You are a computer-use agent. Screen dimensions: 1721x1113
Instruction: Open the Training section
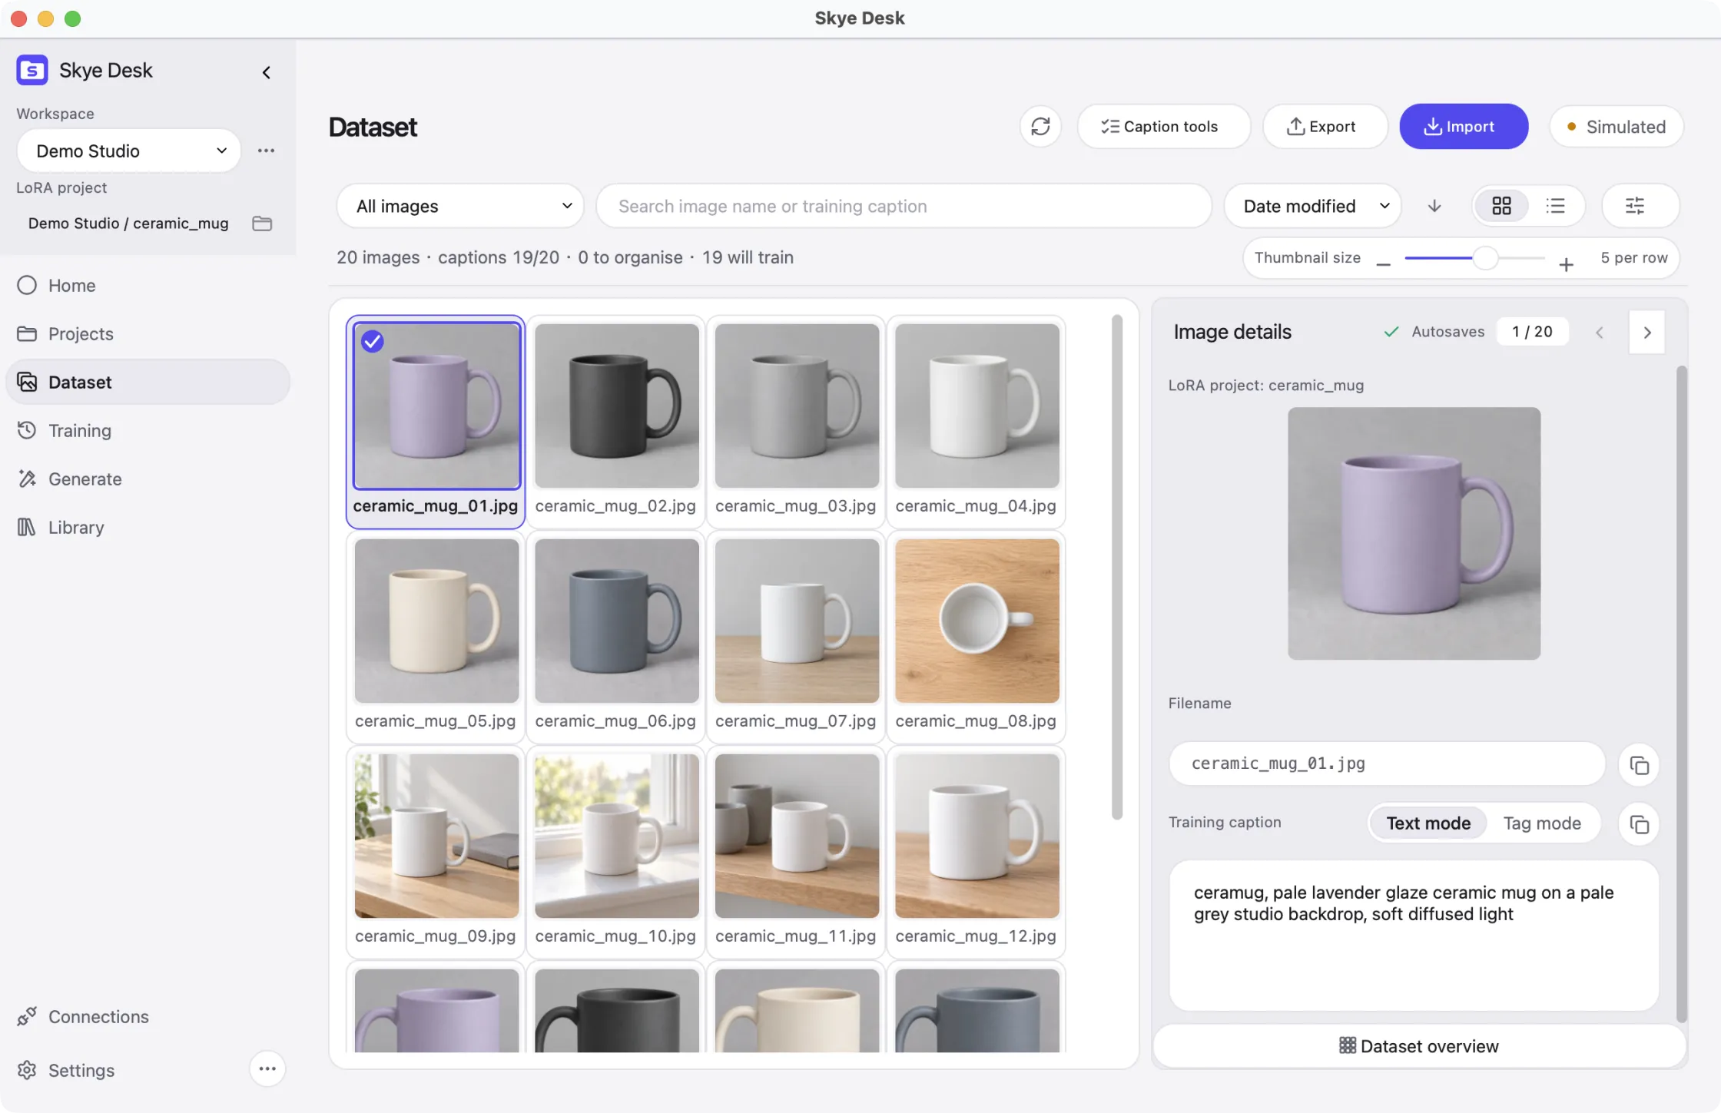point(147,430)
